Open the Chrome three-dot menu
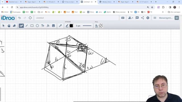Screen dimensions: 182x102 [179, 7]
